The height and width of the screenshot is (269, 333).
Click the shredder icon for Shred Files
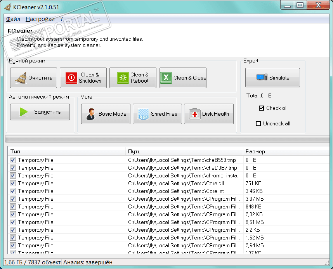pos(143,114)
